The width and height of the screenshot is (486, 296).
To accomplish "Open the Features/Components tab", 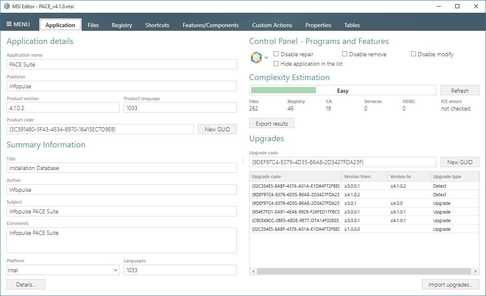I will 211,25.
